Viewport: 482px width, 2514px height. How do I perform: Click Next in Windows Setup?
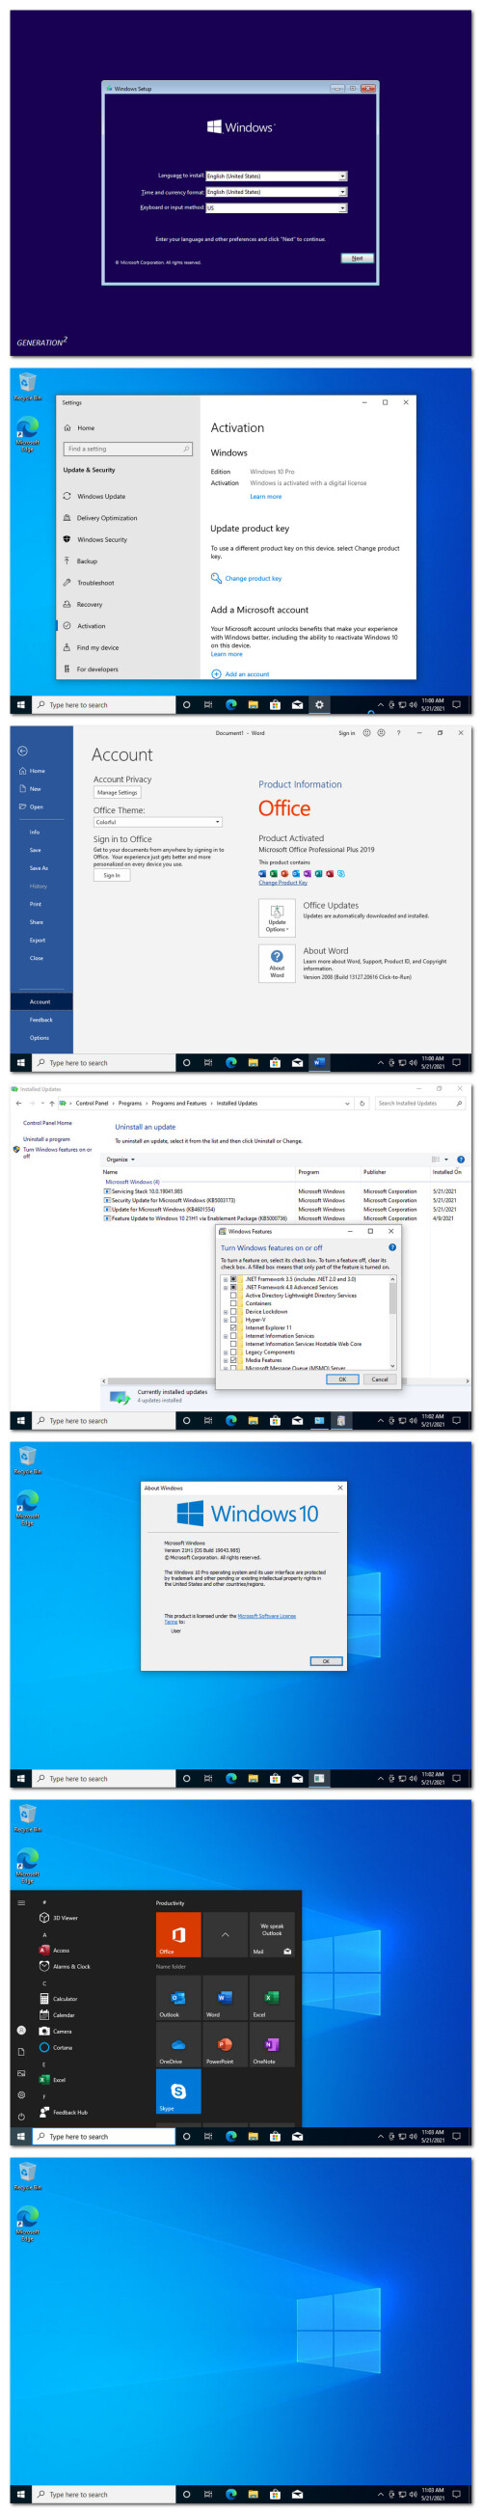click(x=356, y=259)
